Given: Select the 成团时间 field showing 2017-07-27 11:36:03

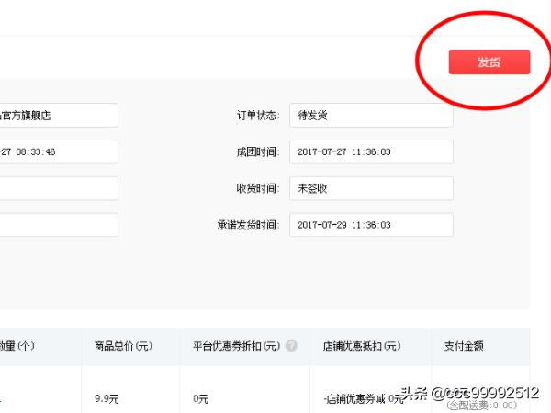Looking at the screenshot, I should click(x=371, y=151).
